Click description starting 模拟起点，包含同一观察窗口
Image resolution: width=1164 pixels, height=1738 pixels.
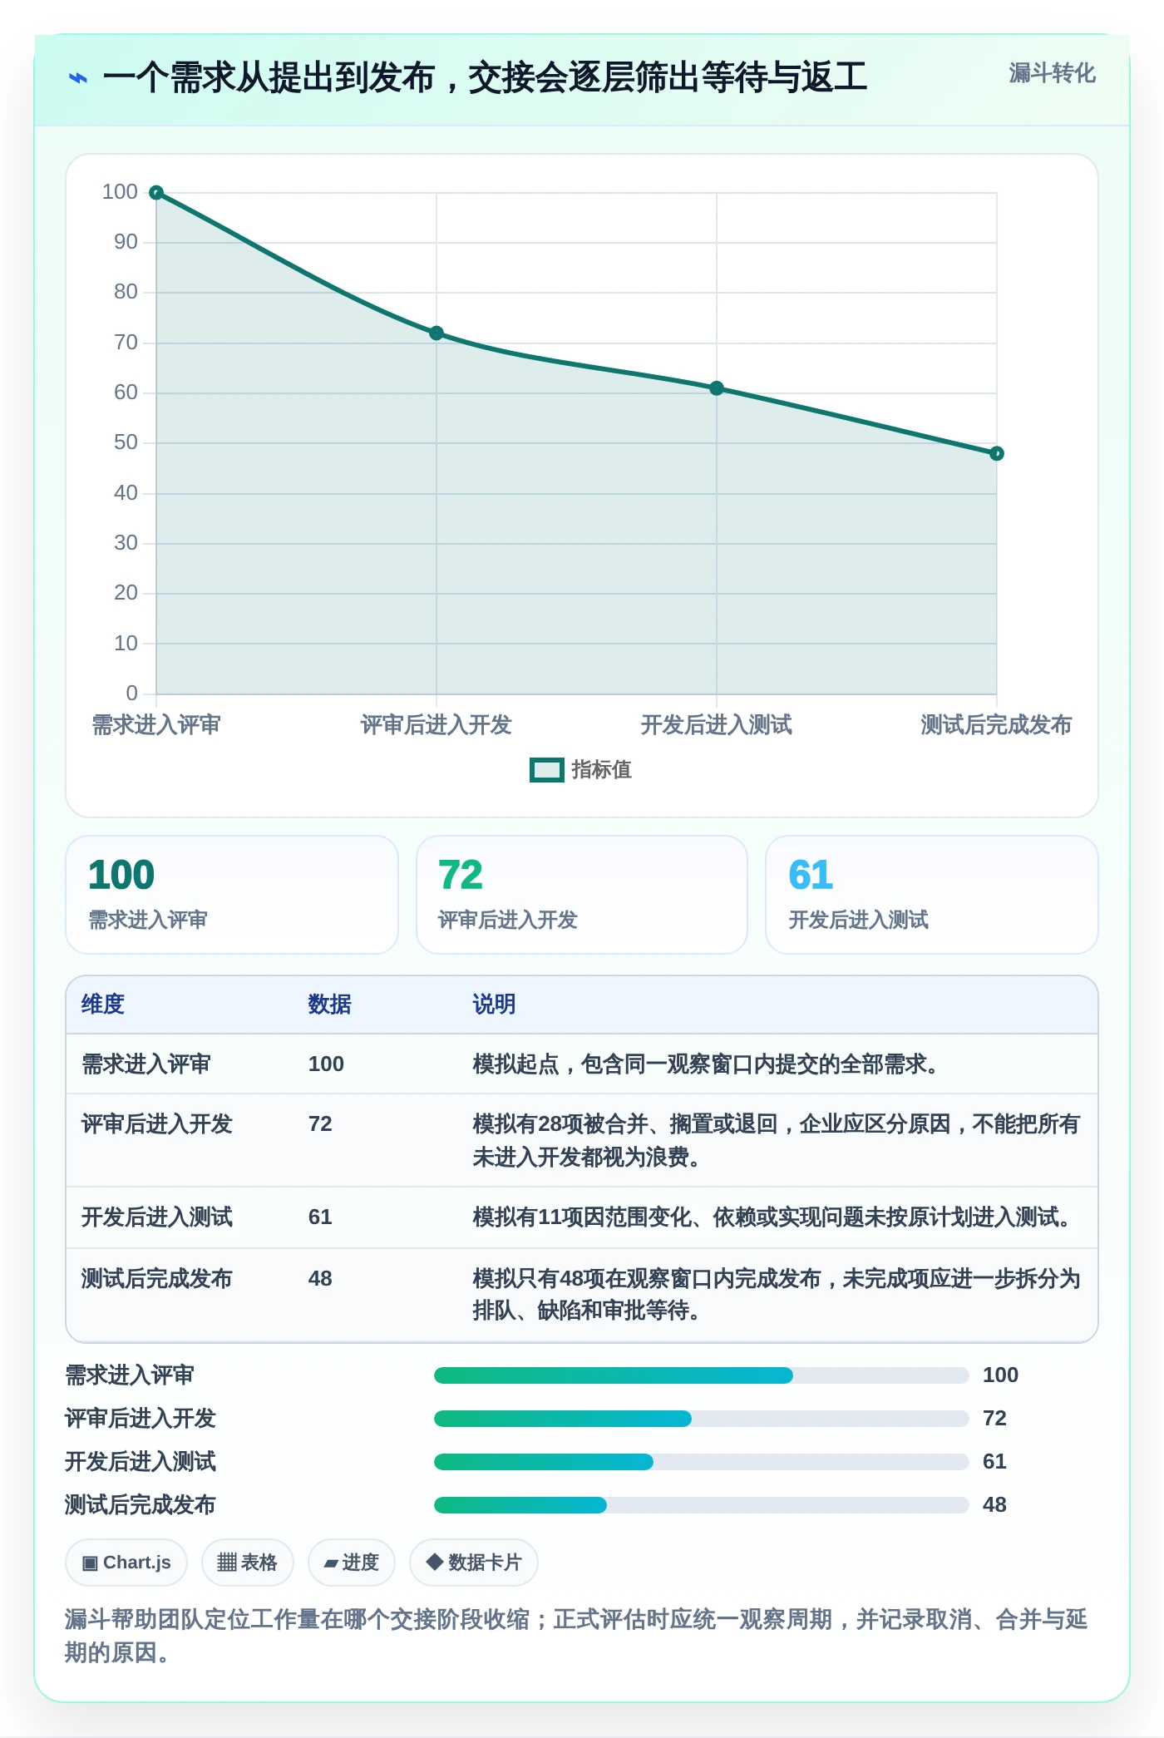706,1064
